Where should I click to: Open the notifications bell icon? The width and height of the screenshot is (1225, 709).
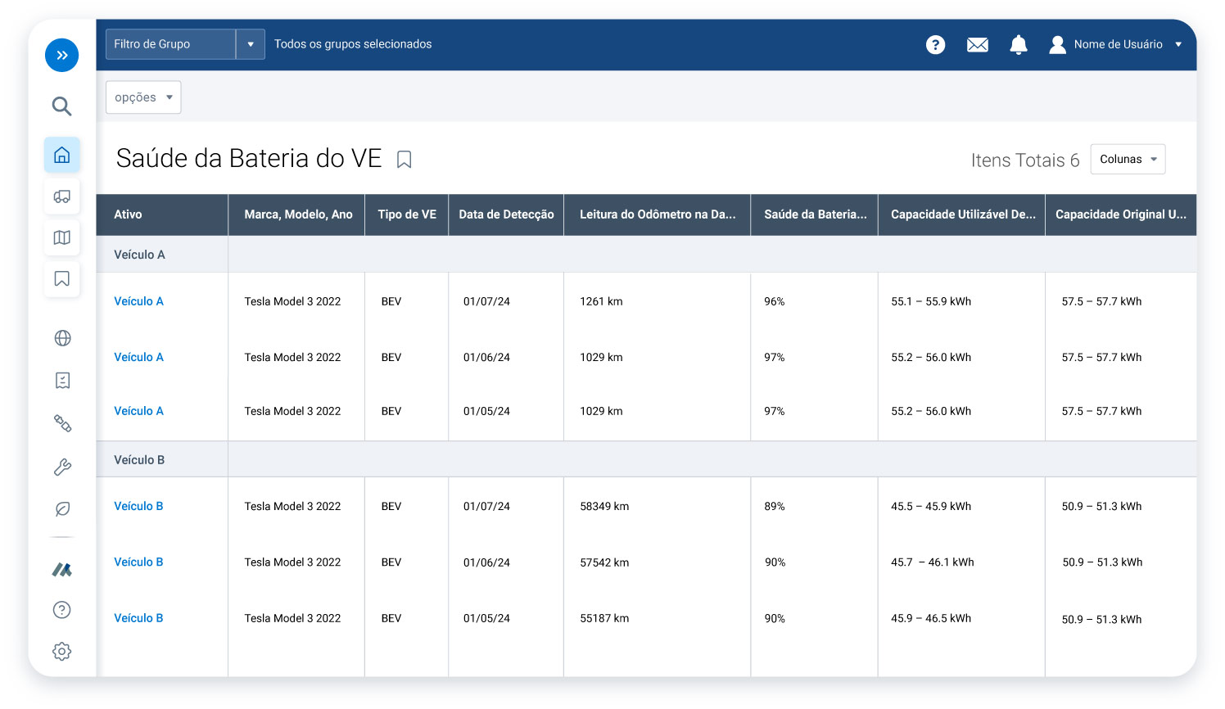(1018, 44)
